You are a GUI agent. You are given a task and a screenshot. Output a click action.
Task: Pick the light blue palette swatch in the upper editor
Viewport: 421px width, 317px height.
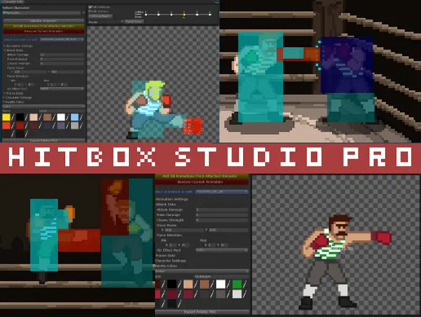tap(75, 117)
